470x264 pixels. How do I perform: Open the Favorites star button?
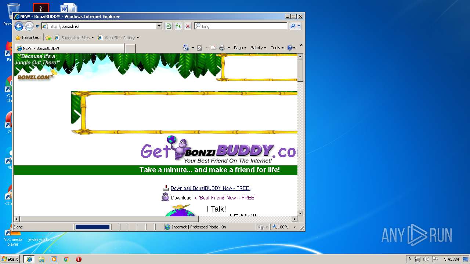tap(27, 37)
